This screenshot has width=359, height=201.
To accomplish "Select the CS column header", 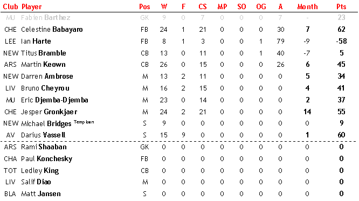I will pyautogui.click(x=202, y=6).
